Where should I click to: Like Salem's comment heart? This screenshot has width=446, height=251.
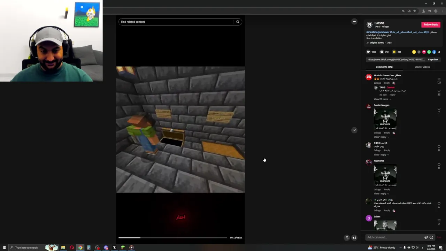pos(439,220)
